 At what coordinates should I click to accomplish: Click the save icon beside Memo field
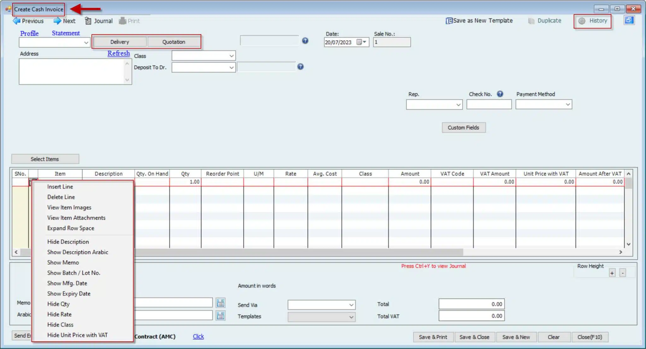(x=220, y=303)
